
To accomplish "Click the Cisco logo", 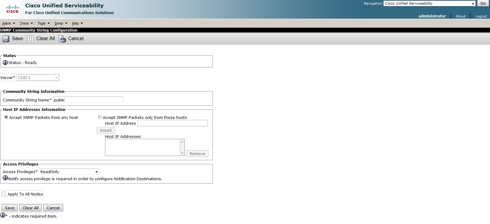I will tap(13, 9).
